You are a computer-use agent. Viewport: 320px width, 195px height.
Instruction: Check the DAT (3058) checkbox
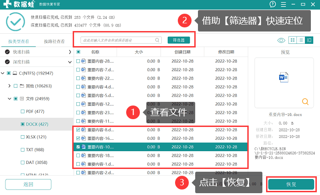point(22,163)
